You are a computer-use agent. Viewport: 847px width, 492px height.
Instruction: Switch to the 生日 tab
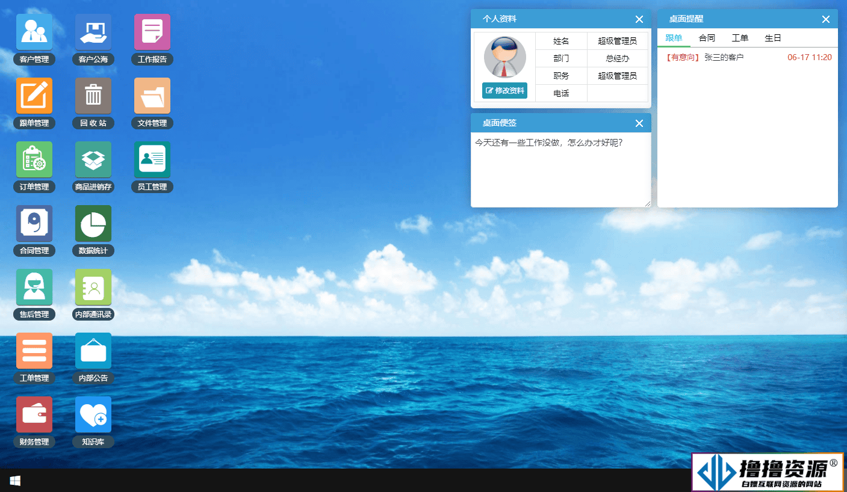coord(773,38)
